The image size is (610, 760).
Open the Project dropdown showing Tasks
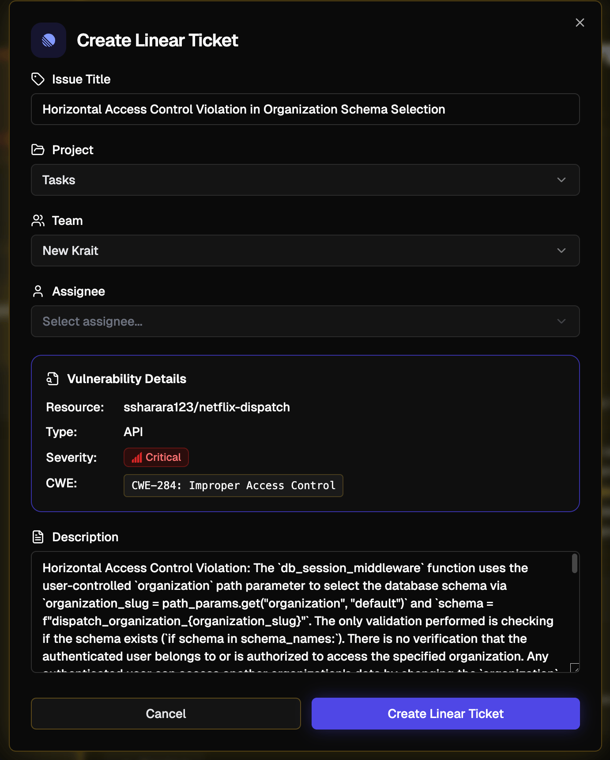305,180
